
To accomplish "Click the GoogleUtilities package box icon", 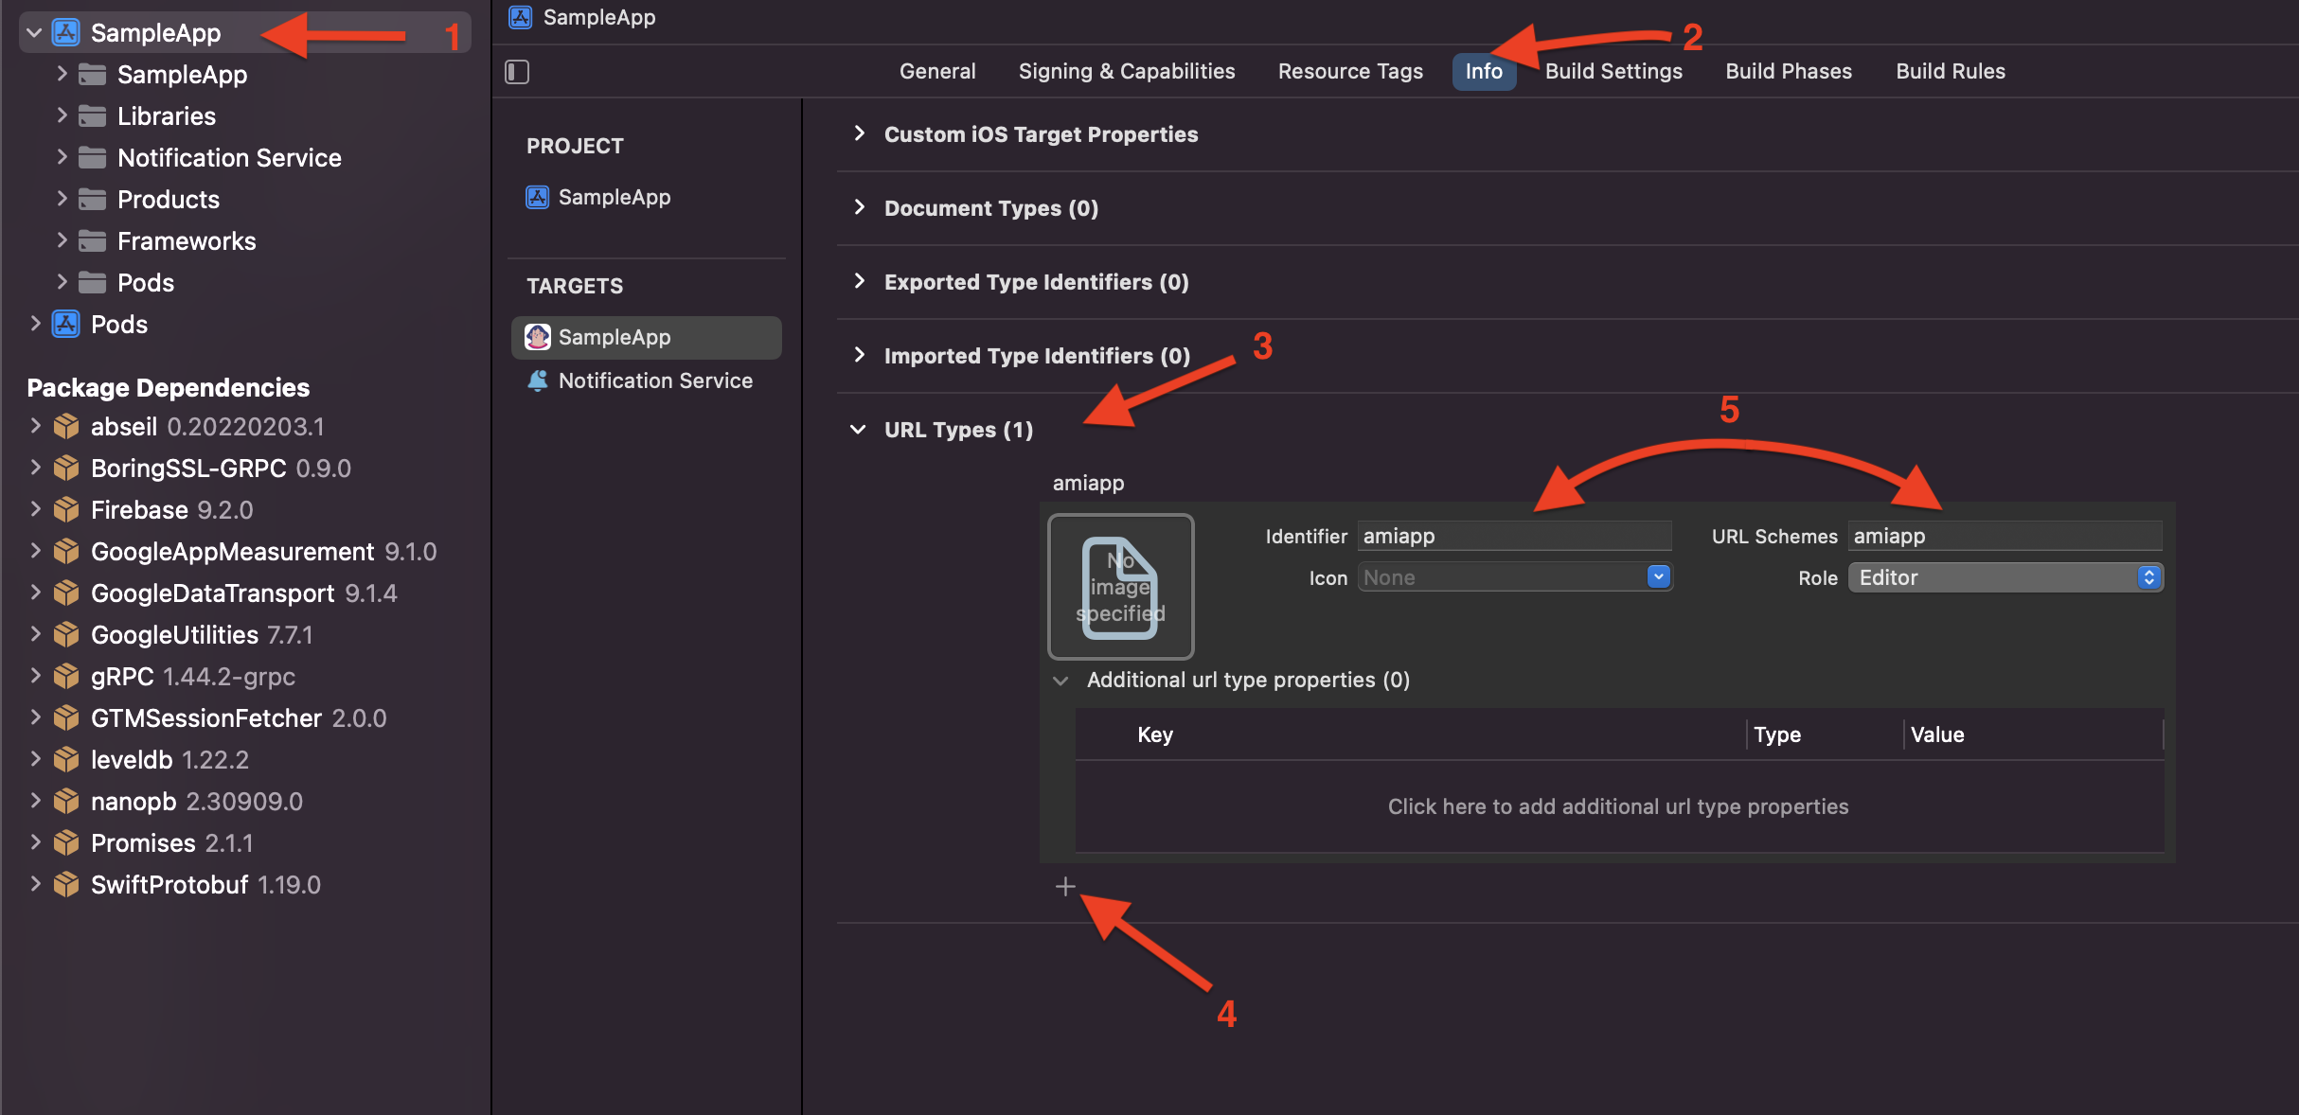I will coord(66,635).
